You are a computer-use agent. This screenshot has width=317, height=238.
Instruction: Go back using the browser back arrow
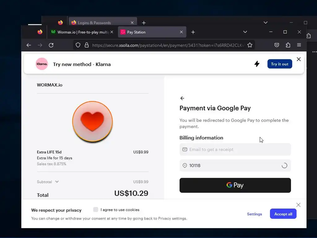coord(29,45)
